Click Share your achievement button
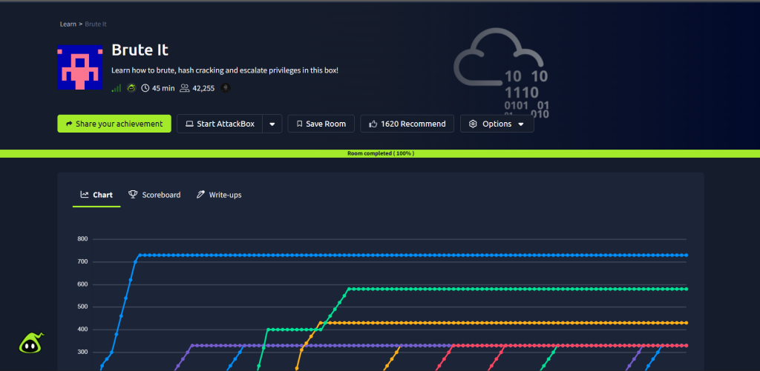Screen dimensions: 760x371 (x=114, y=124)
